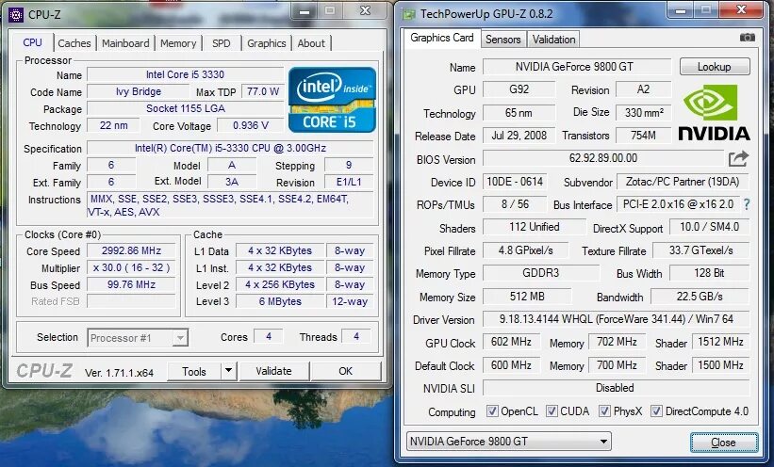The width and height of the screenshot is (774, 467).
Task: Switch to the Graphics tab in CPU-Z
Action: point(267,43)
